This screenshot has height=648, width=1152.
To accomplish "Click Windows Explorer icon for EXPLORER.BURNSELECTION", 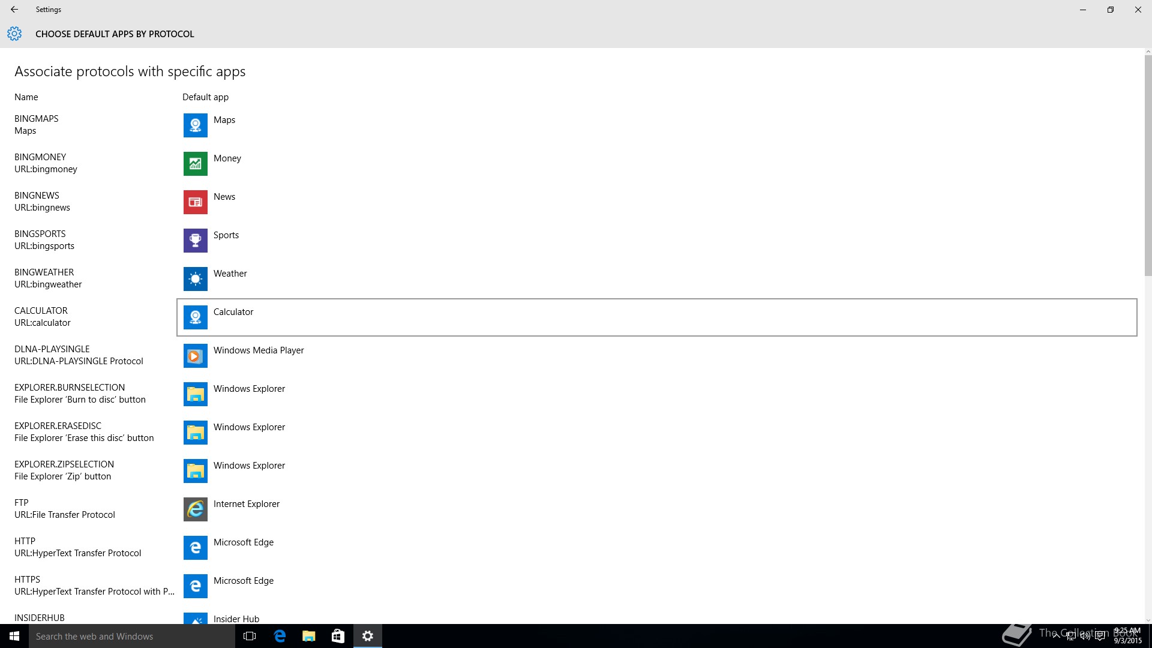I will pyautogui.click(x=195, y=394).
